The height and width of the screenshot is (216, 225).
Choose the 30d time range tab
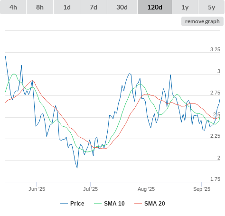[122, 7]
